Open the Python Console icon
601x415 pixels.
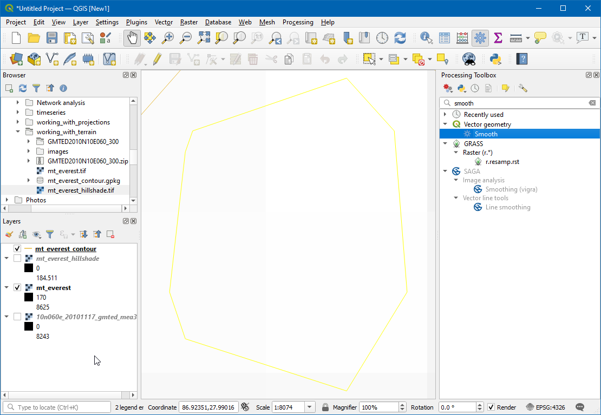click(494, 59)
